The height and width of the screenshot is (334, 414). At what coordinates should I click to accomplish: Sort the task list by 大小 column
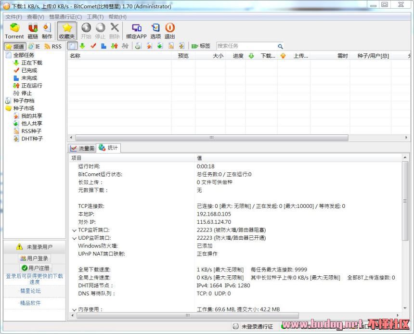pyautogui.click(x=210, y=56)
